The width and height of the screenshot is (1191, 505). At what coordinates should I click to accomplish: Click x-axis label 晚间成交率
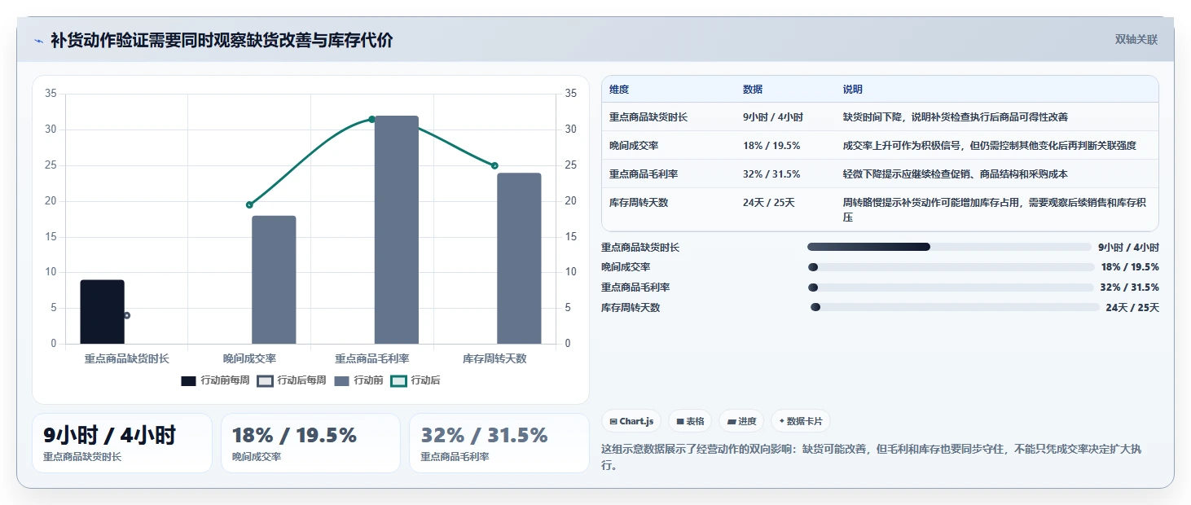(249, 358)
